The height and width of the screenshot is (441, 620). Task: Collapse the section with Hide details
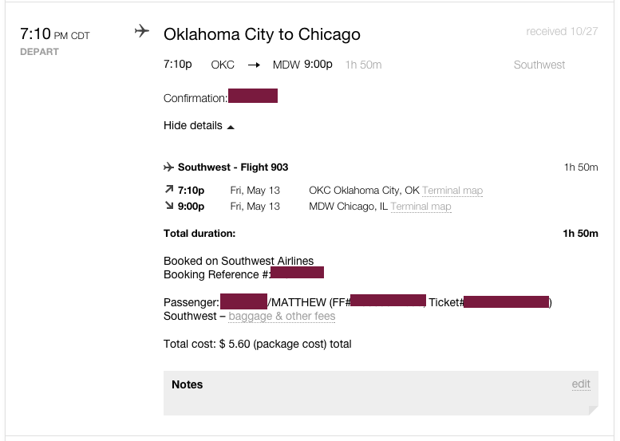pyautogui.click(x=199, y=126)
